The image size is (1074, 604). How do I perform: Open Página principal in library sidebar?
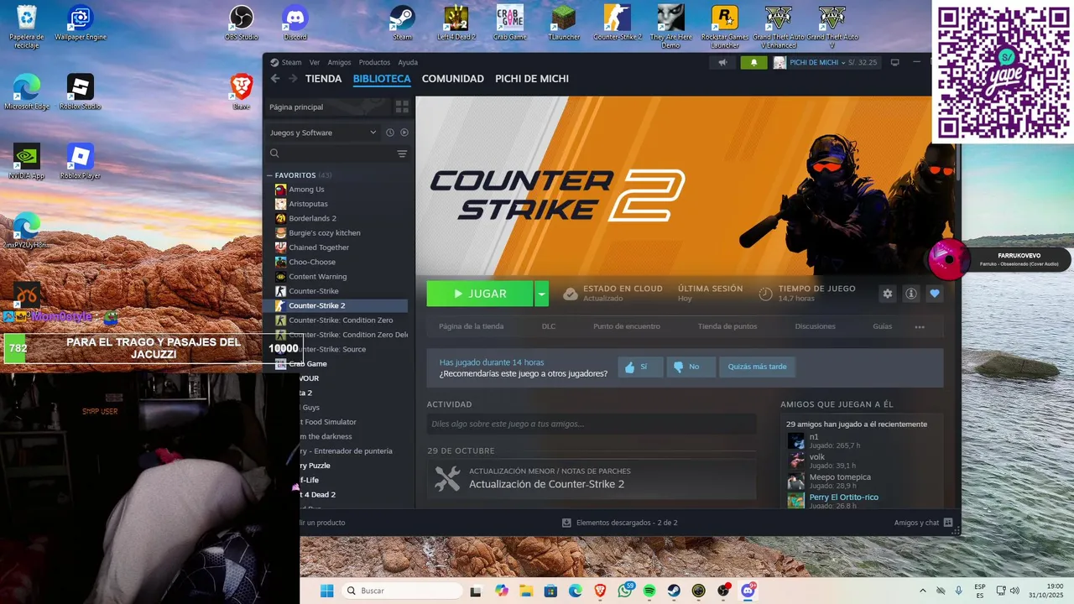pos(328,107)
